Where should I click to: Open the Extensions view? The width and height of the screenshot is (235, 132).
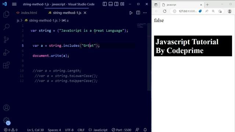point(6,65)
